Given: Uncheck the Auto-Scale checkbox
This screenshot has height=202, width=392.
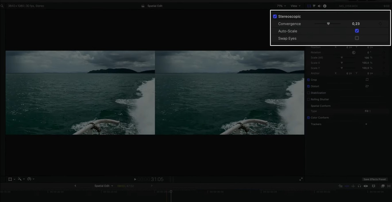Looking at the screenshot, I should pyautogui.click(x=357, y=31).
